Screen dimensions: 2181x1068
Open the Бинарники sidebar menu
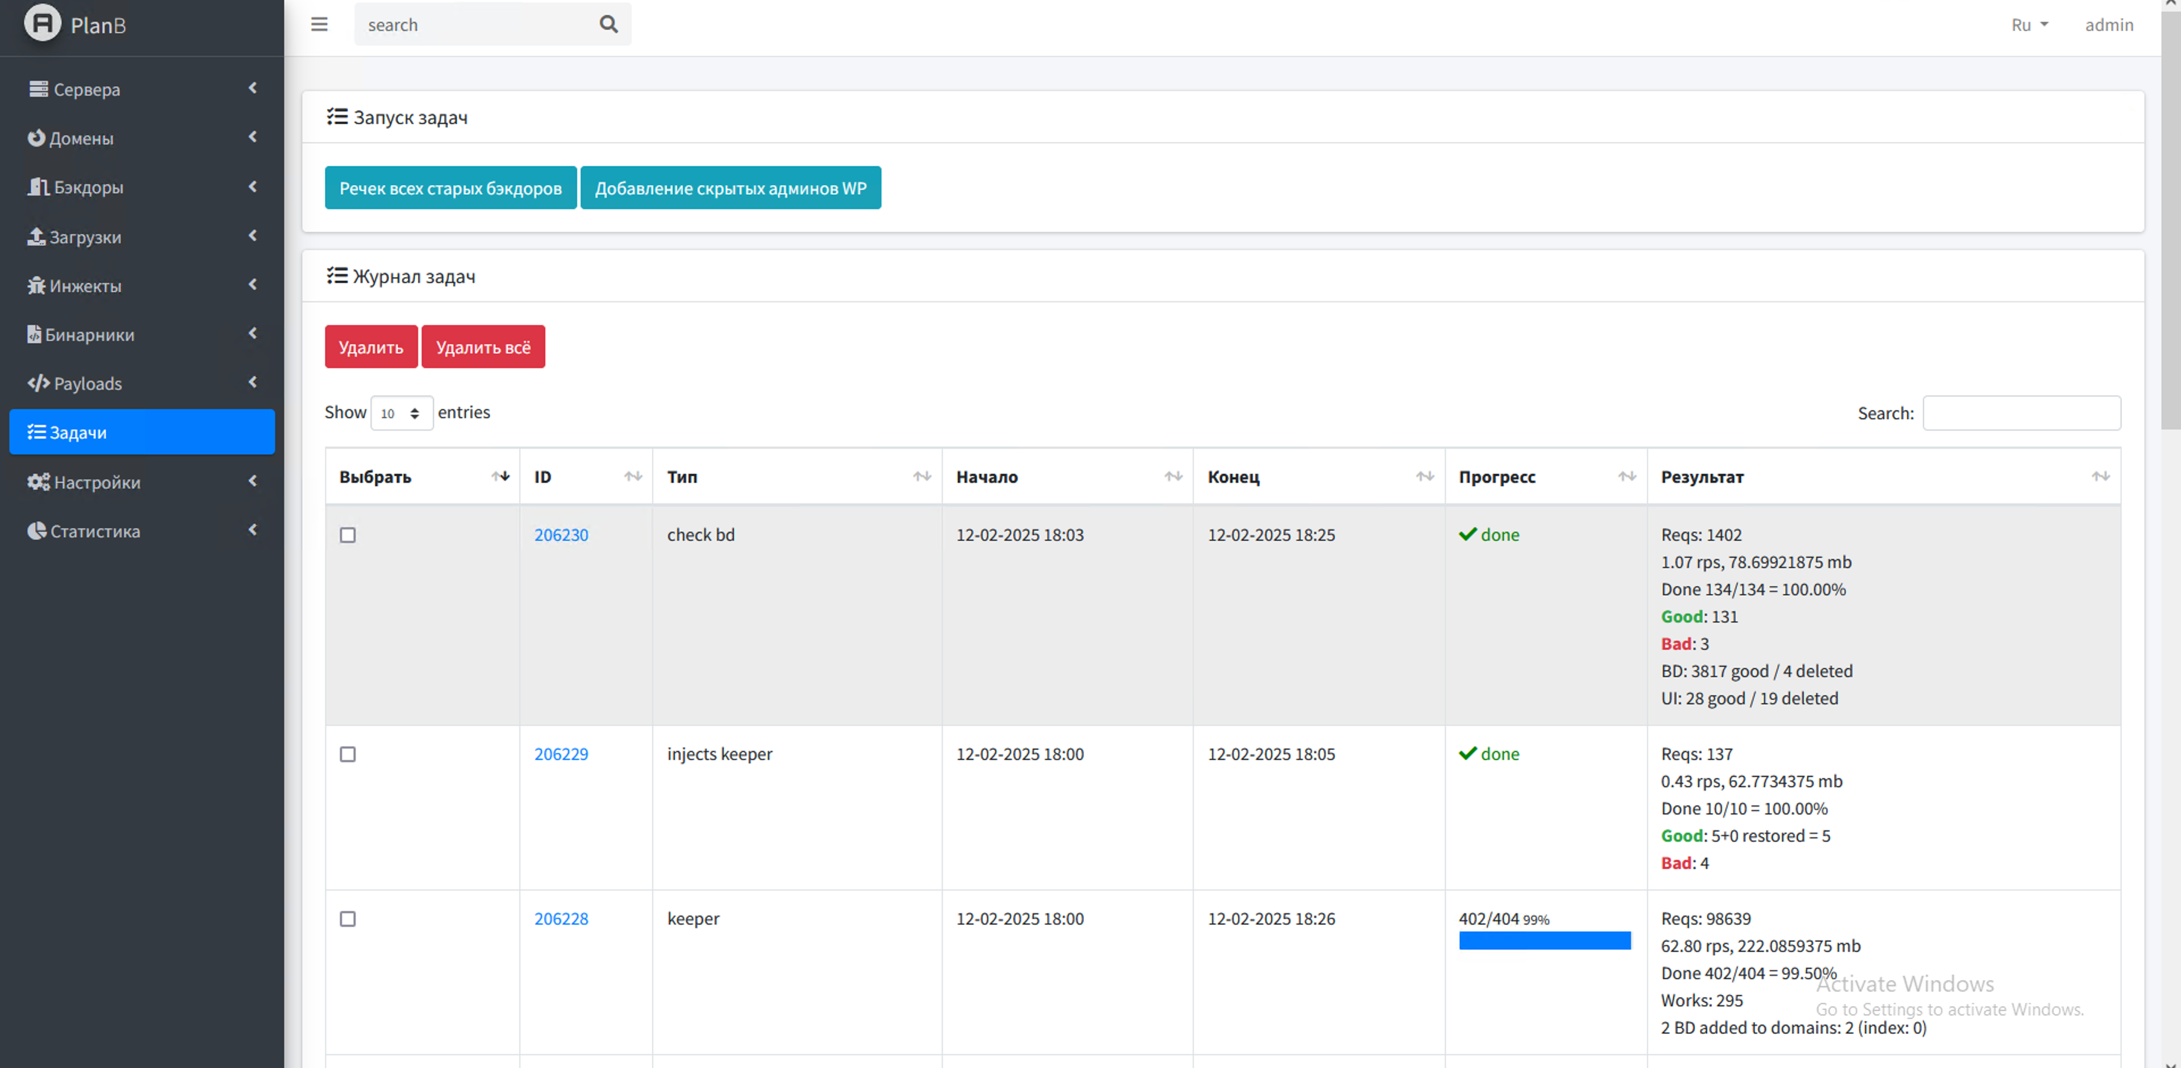89,335
